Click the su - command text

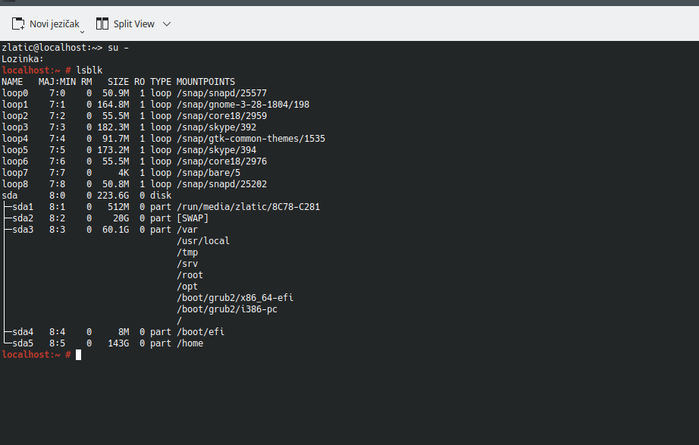121,47
